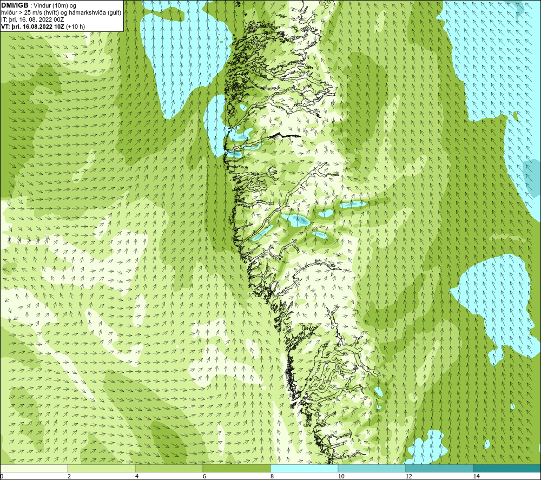The image size is (541, 480).
Task: Click the 6–8 m/s dark green scale band
Action: pyautogui.click(x=237, y=468)
